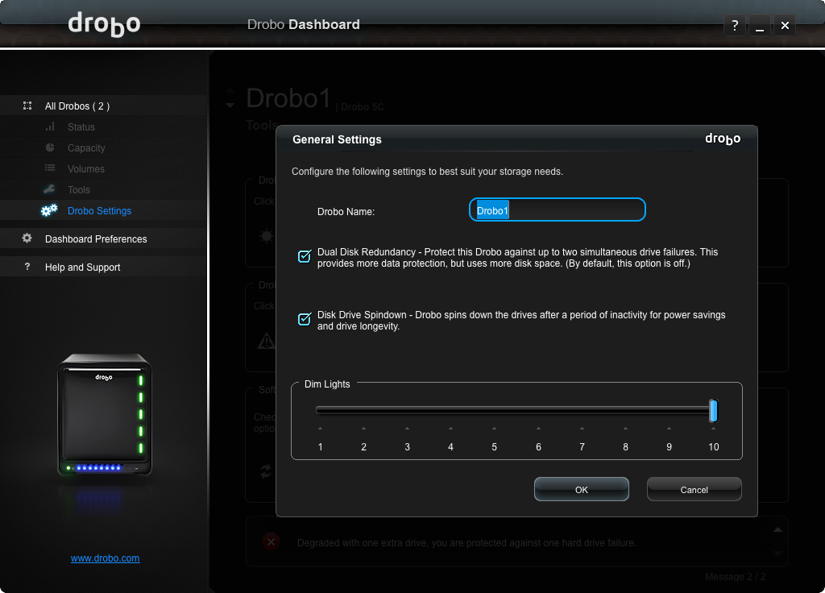Select Help and Support in sidebar
825x593 pixels.
click(82, 267)
